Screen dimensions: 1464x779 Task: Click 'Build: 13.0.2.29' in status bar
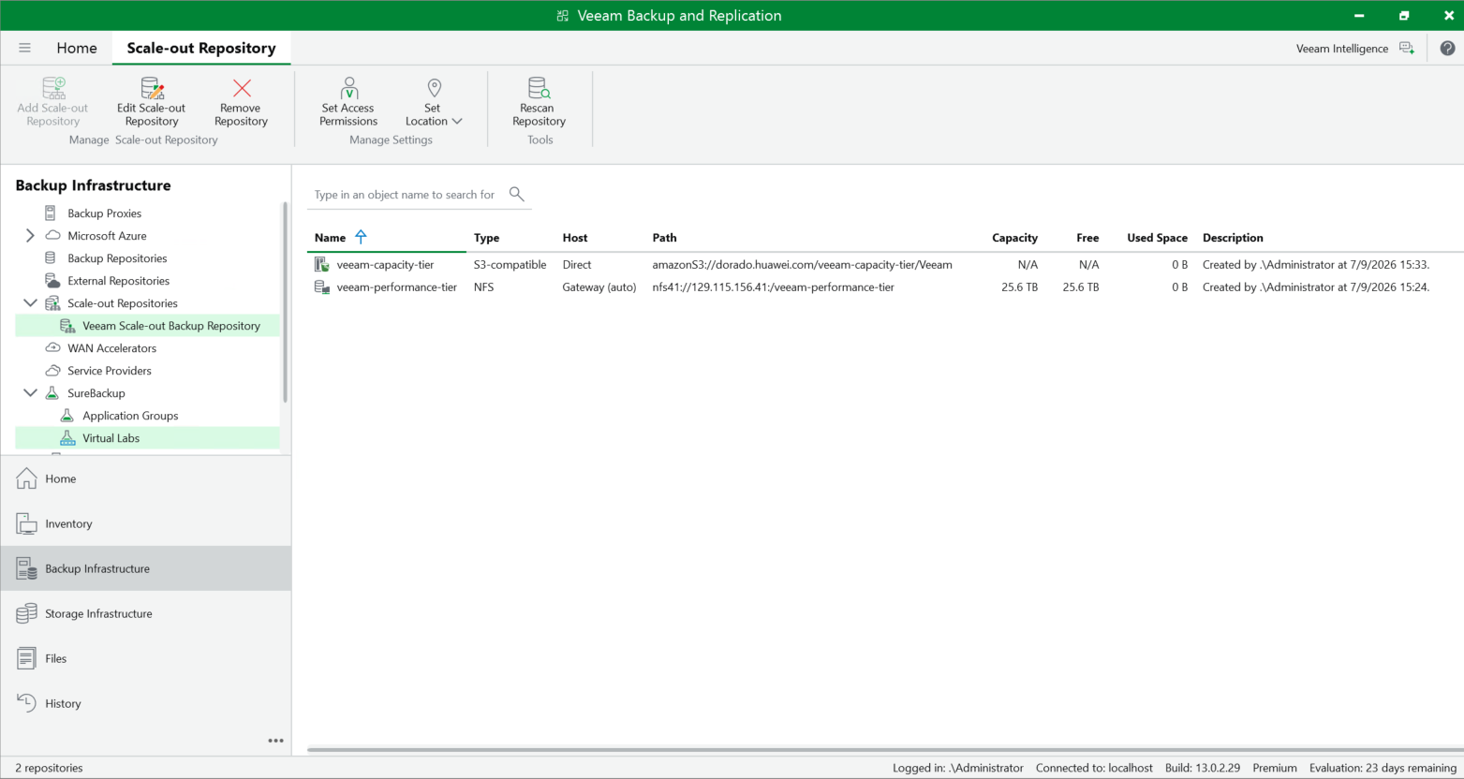point(1203,768)
